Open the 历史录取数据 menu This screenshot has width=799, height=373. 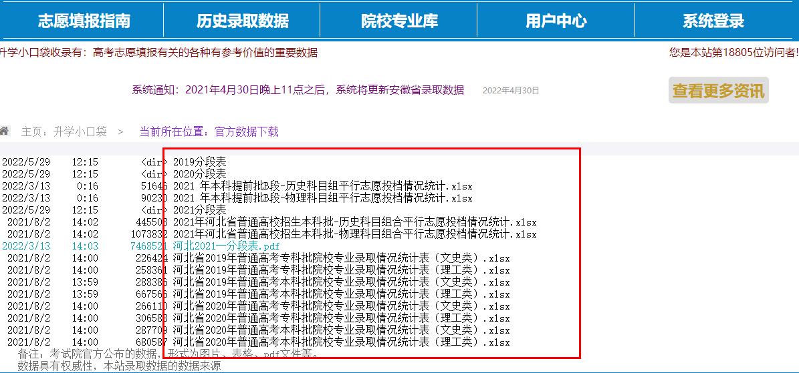(x=242, y=21)
